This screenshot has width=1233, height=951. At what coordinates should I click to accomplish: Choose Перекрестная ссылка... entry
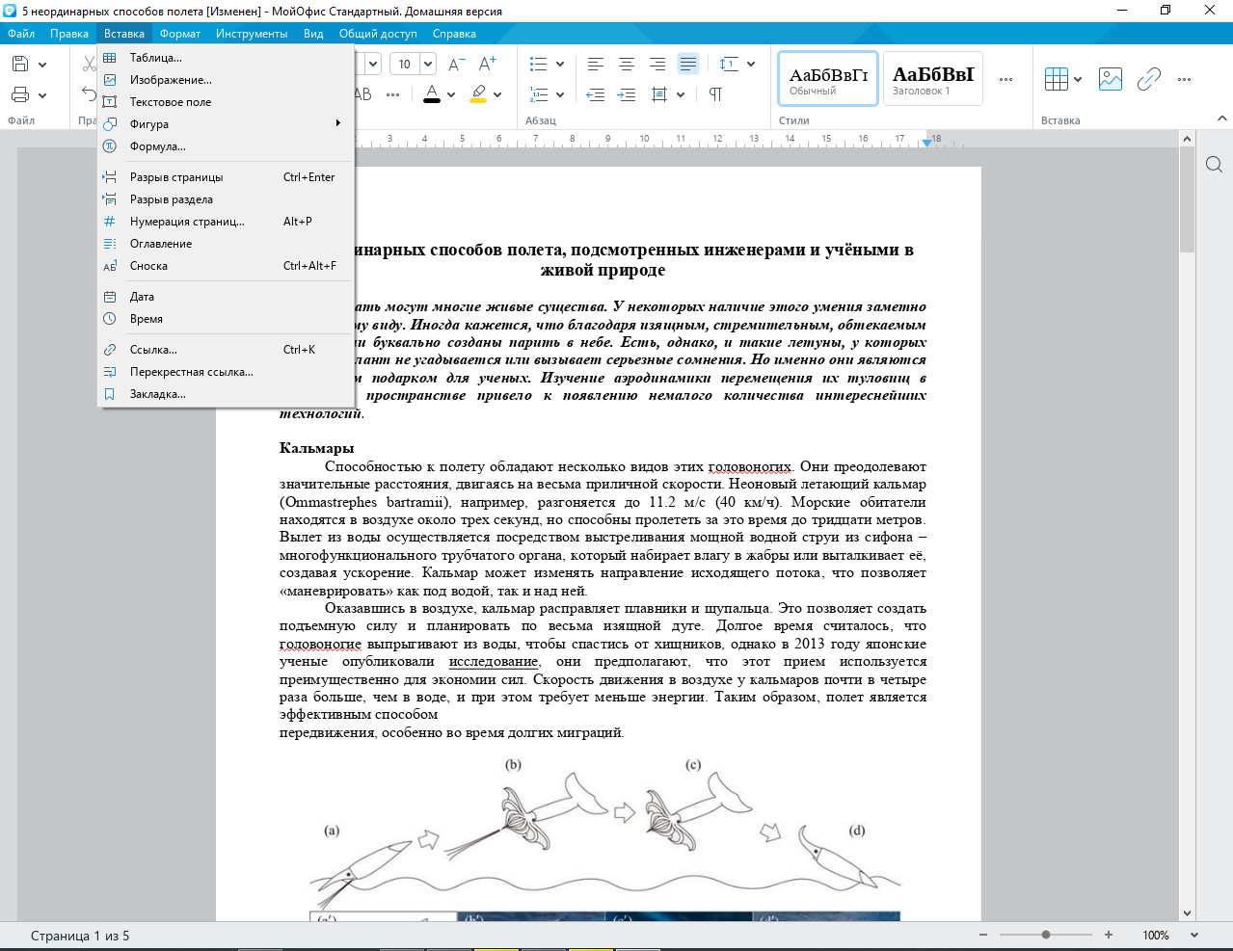pos(226,372)
